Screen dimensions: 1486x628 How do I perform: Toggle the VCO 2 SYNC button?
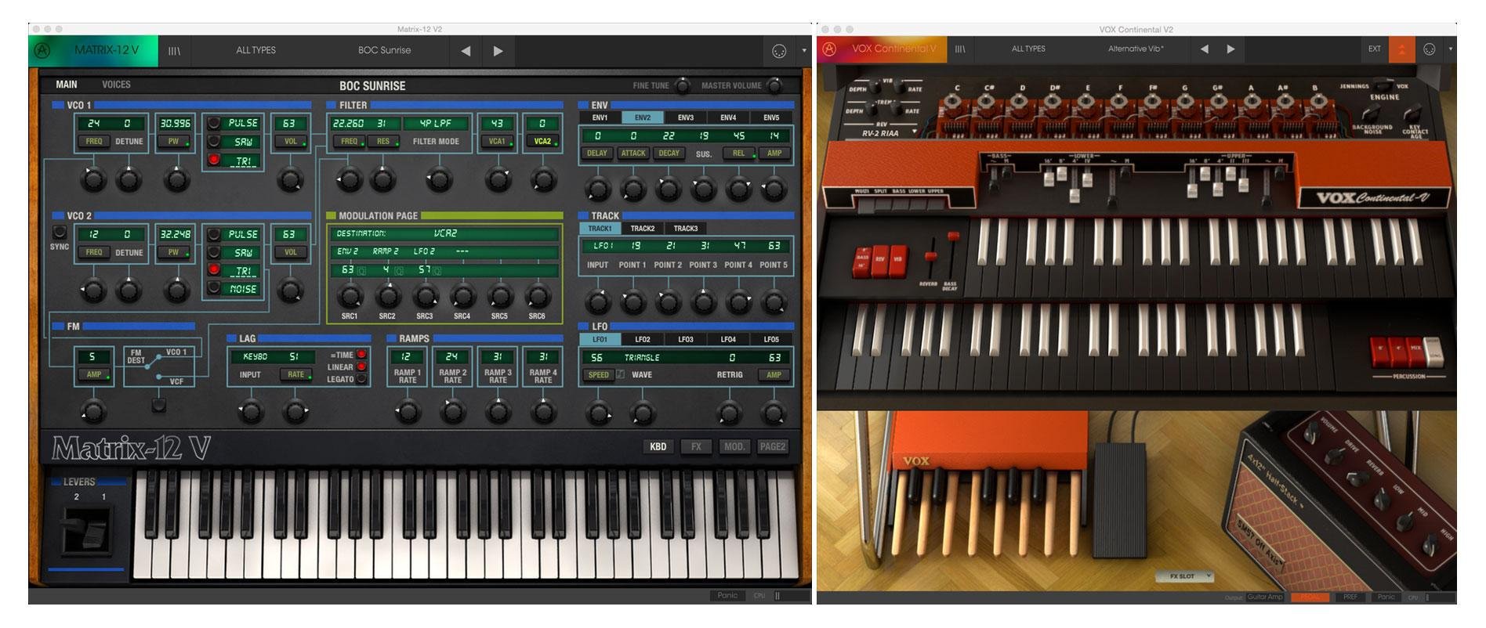pyautogui.click(x=60, y=233)
